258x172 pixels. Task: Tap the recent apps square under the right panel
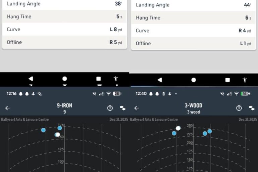tap(228, 80)
